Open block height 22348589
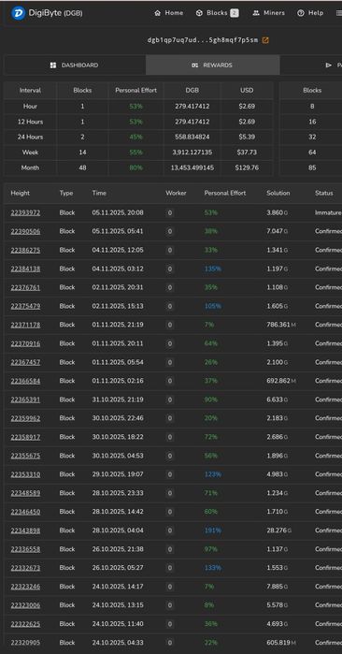The width and height of the screenshot is (342, 654). point(25,493)
